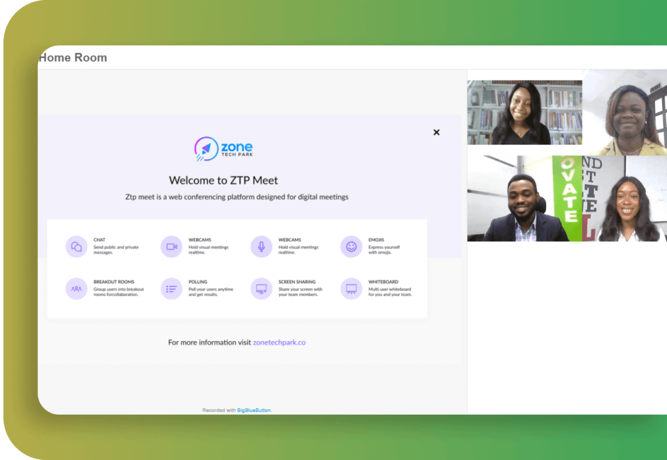Select webcam of woman by bookshelf
This screenshot has width=667, height=460.
coord(525,113)
